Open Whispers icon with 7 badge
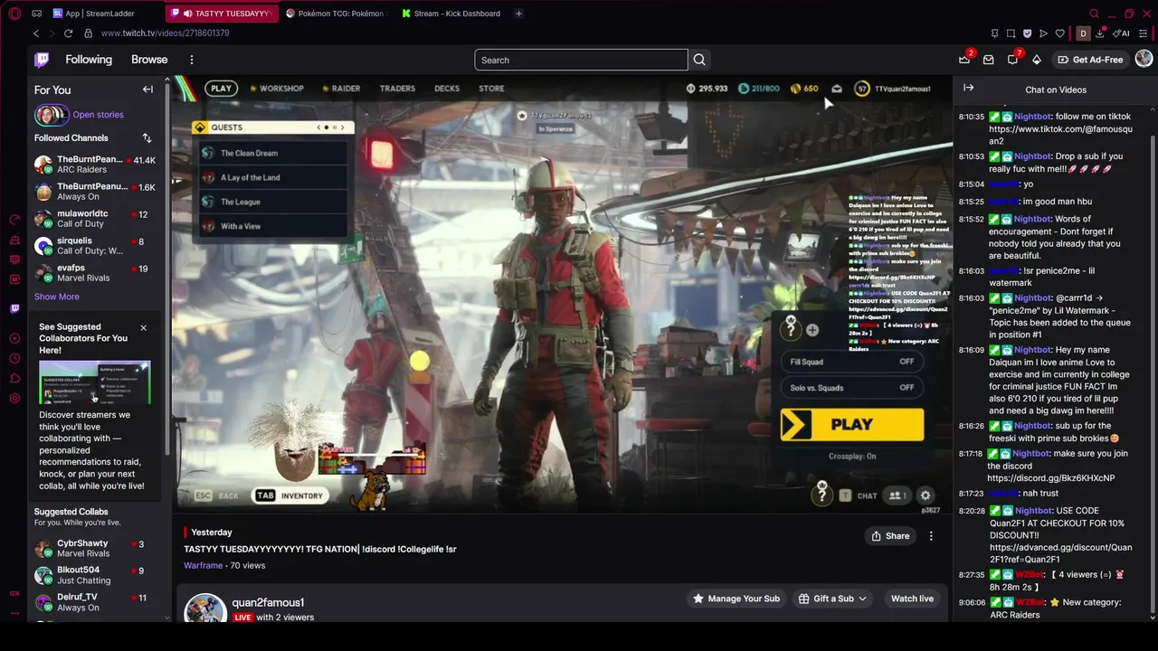The height and width of the screenshot is (651, 1158). click(1013, 60)
